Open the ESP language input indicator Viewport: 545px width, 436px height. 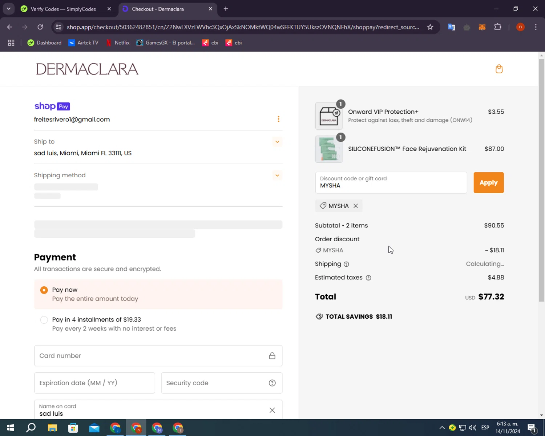click(485, 428)
